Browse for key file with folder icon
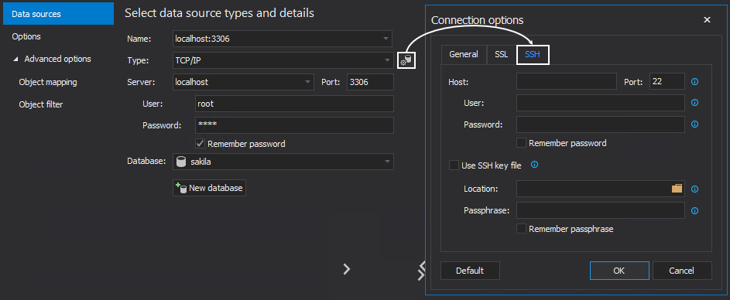This screenshot has height=300, width=730. [677, 189]
